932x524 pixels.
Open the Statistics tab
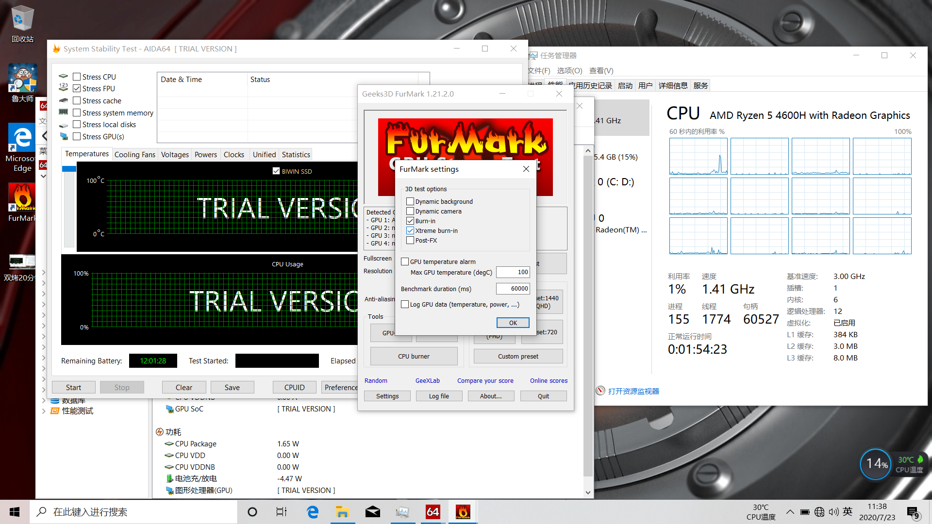point(296,154)
